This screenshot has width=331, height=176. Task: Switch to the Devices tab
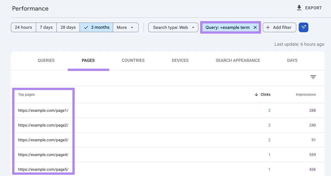pyautogui.click(x=180, y=61)
